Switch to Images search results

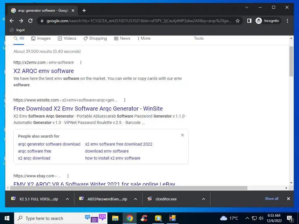tap(41, 38)
